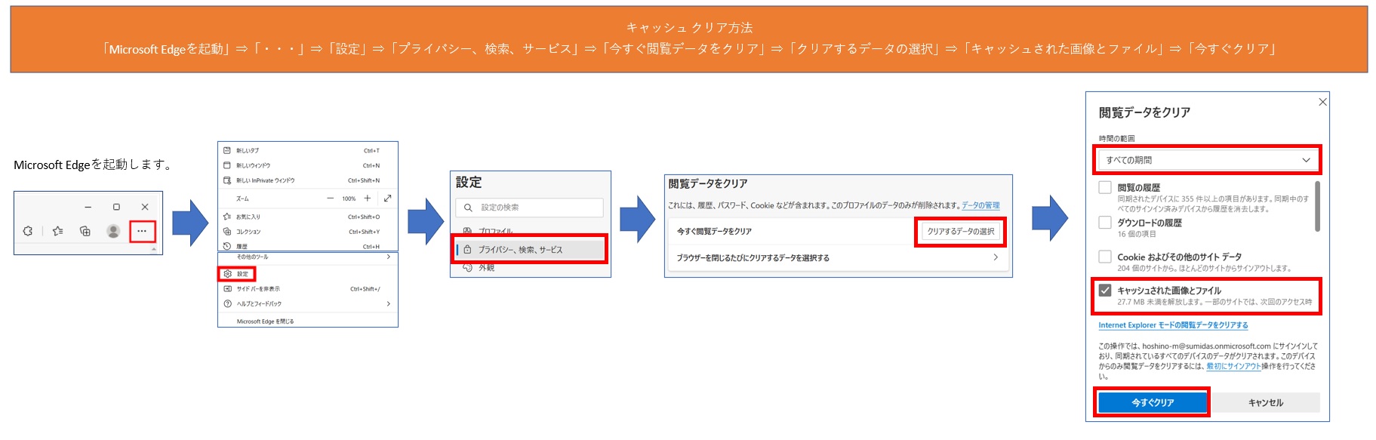Click the キャンセル button

click(1266, 402)
